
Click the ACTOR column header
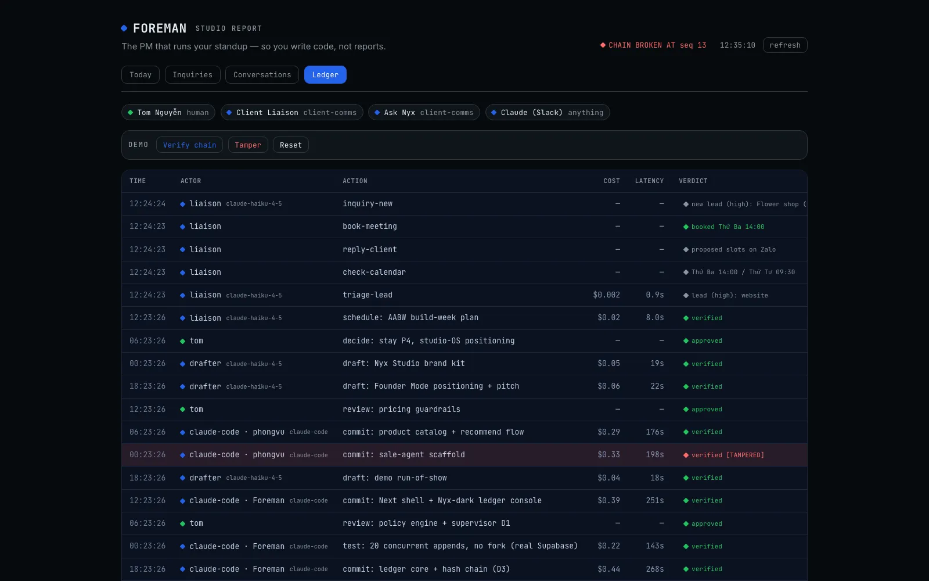click(x=190, y=181)
